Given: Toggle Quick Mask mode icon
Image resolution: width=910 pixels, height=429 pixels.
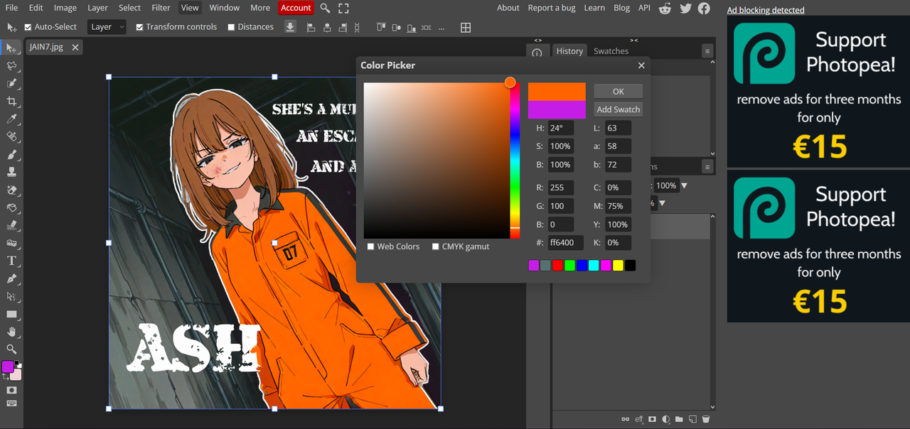Looking at the screenshot, I should (11, 390).
